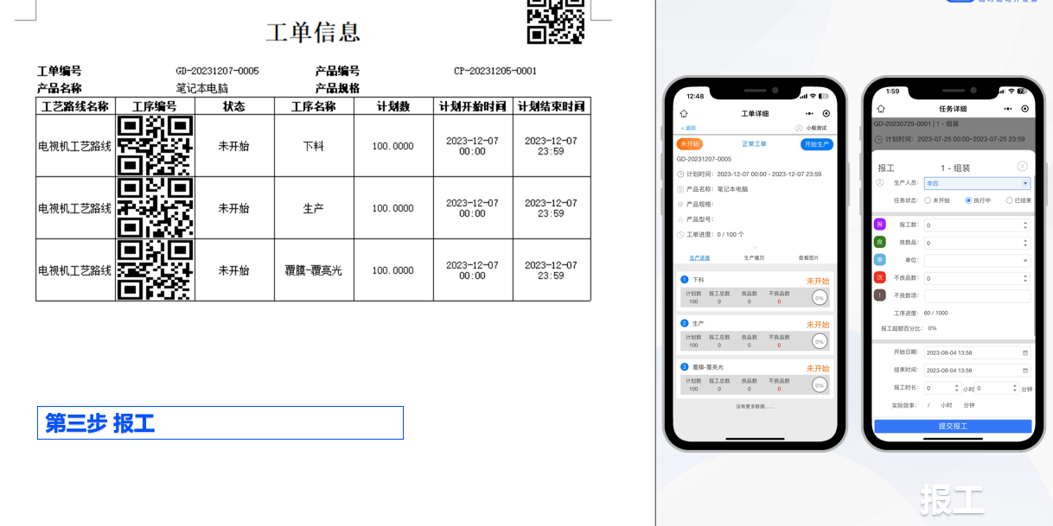
Task: Tap orange 未开始 status badge at top
Action: point(689,144)
